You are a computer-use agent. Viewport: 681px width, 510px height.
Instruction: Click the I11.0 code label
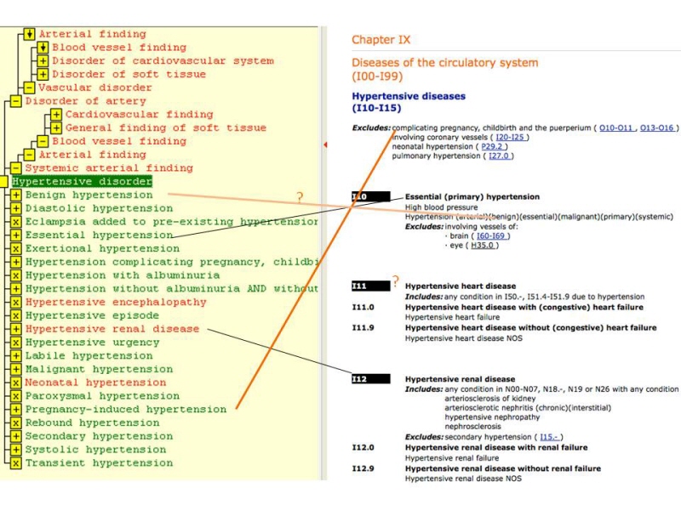[363, 308]
